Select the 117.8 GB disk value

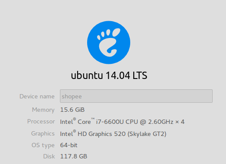[x=74, y=156]
